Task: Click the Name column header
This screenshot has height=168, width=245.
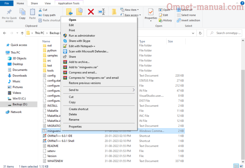Action: pyautogui.click(x=46, y=41)
